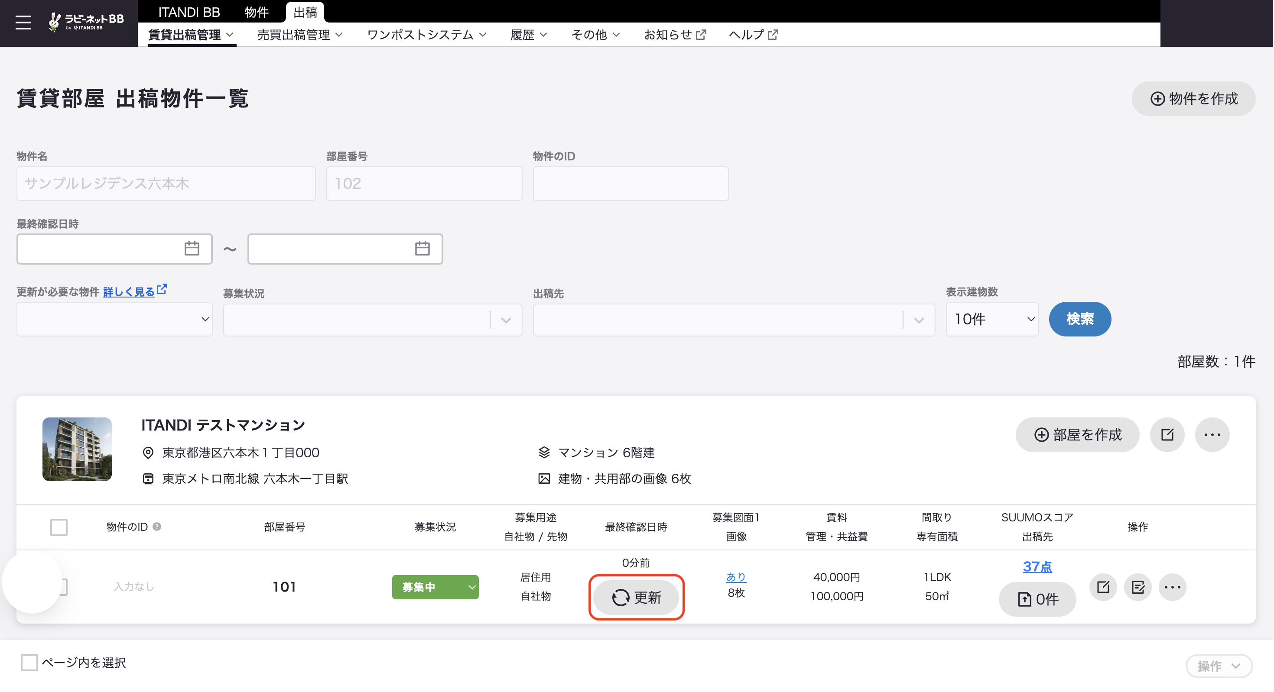Image resolution: width=1274 pixels, height=692 pixels.
Task: Check the ページ内を選択 checkbox
Action: (29, 663)
